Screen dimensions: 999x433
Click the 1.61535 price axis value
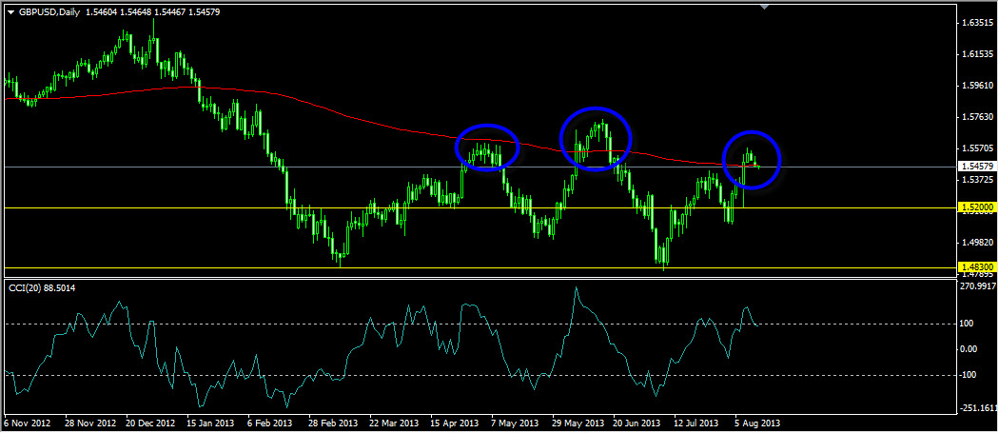click(x=977, y=55)
